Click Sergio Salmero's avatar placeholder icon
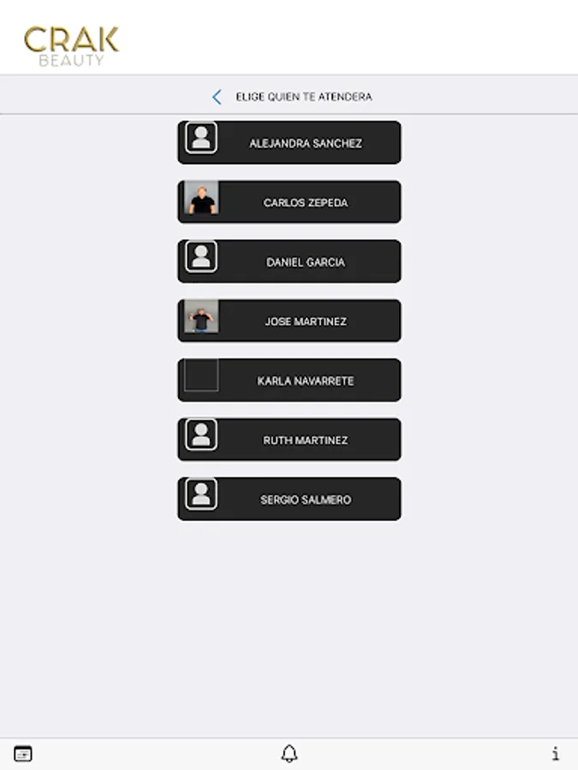The width and height of the screenshot is (578, 770). (x=201, y=494)
